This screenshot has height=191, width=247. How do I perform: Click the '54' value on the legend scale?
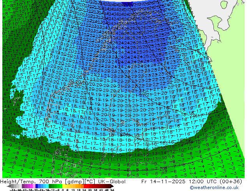point(112,190)
